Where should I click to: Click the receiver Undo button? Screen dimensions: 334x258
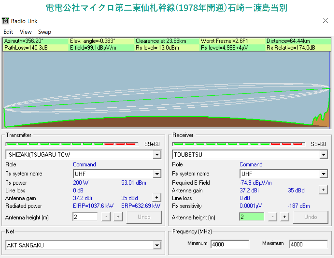[x=311, y=217]
